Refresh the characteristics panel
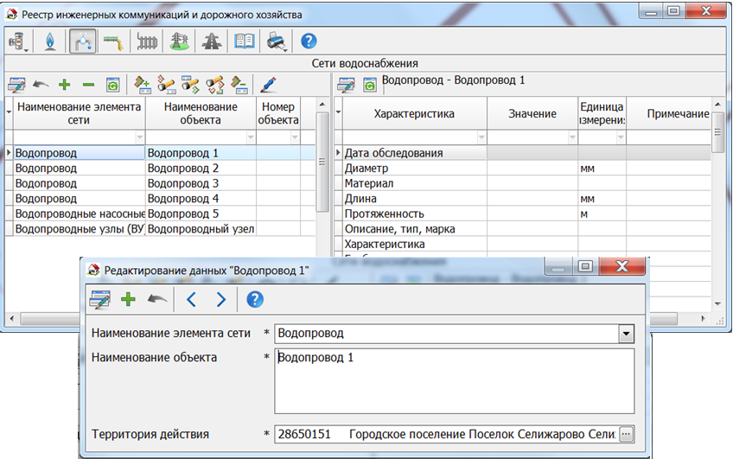Screen dimensions: 733x459 (x=370, y=85)
